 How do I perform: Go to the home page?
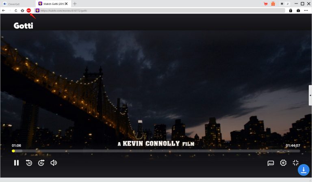[22, 11]
